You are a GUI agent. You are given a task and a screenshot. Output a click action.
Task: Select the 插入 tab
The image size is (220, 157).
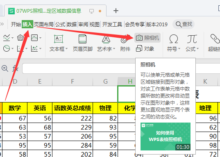[x=27, y=24]
